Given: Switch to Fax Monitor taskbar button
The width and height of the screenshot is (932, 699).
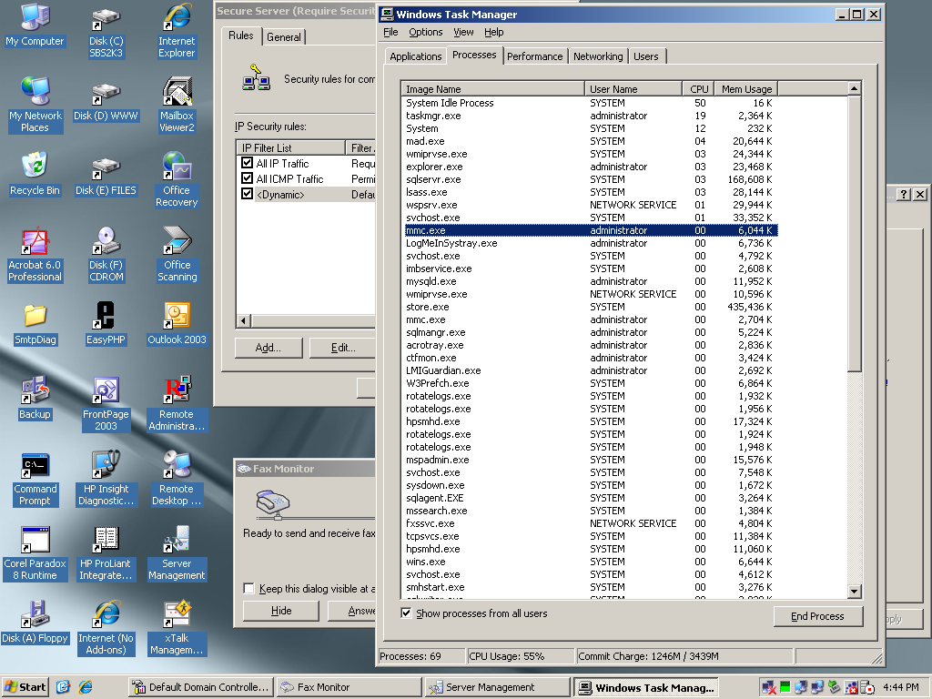Looking at the screenshot, I should [349, 687].
